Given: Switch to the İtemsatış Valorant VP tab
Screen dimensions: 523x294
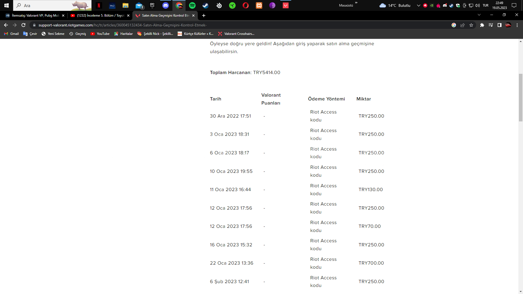Looking at the screenshot, I should tap(35, 16).
